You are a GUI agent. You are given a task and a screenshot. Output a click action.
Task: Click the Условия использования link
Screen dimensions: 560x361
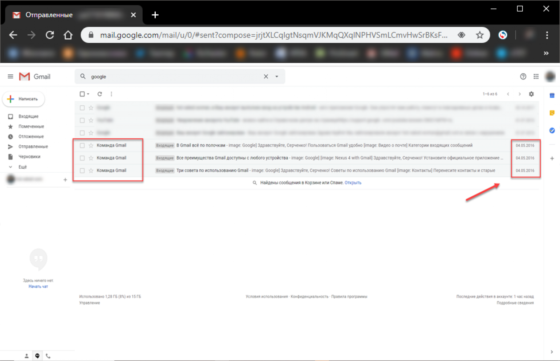tap(267, 297)
